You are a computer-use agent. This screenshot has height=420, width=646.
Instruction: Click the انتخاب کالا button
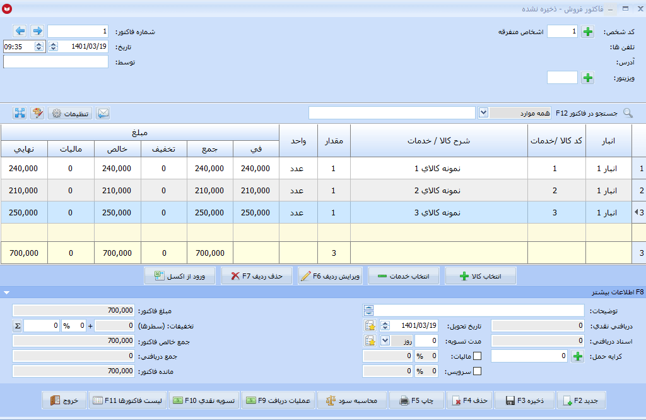[x=480, y=276]
